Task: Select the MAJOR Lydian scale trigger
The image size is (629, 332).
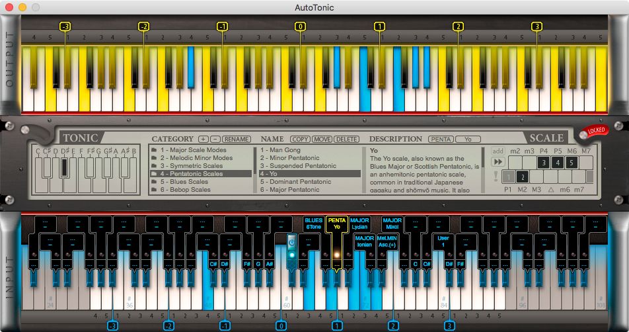Action: point(359,224)
